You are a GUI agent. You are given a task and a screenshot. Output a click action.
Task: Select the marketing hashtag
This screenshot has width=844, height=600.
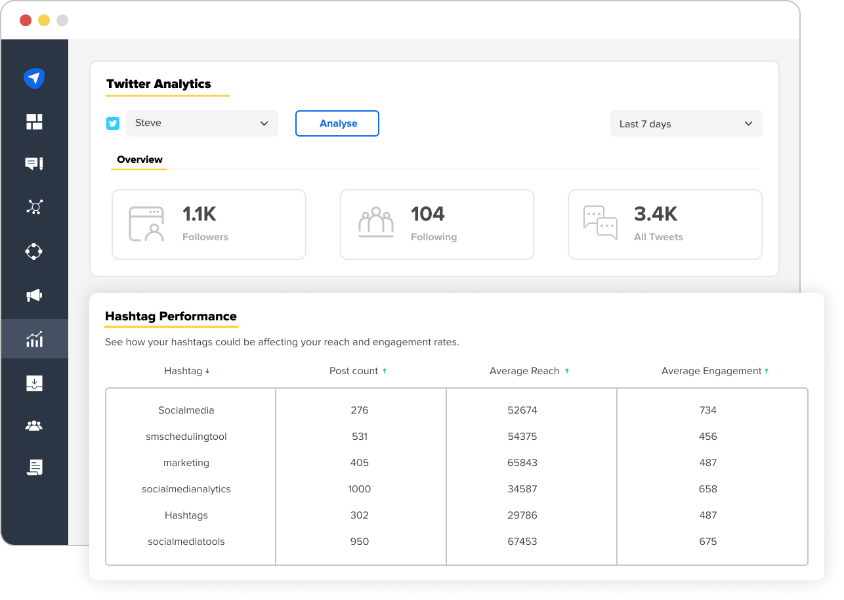[186, 463]
